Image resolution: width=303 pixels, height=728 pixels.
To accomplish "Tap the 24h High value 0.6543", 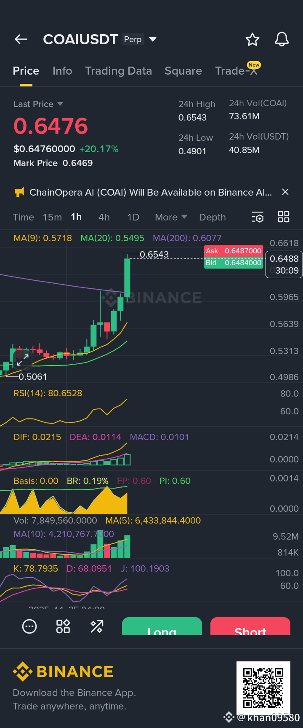I will (193, 118).
